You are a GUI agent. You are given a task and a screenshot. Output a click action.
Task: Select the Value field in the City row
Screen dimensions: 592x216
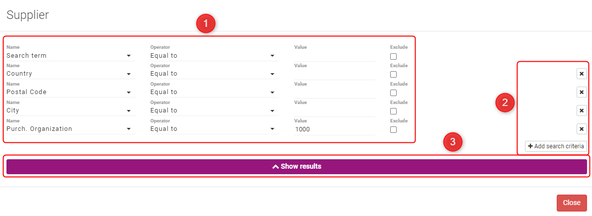[334, 110]
